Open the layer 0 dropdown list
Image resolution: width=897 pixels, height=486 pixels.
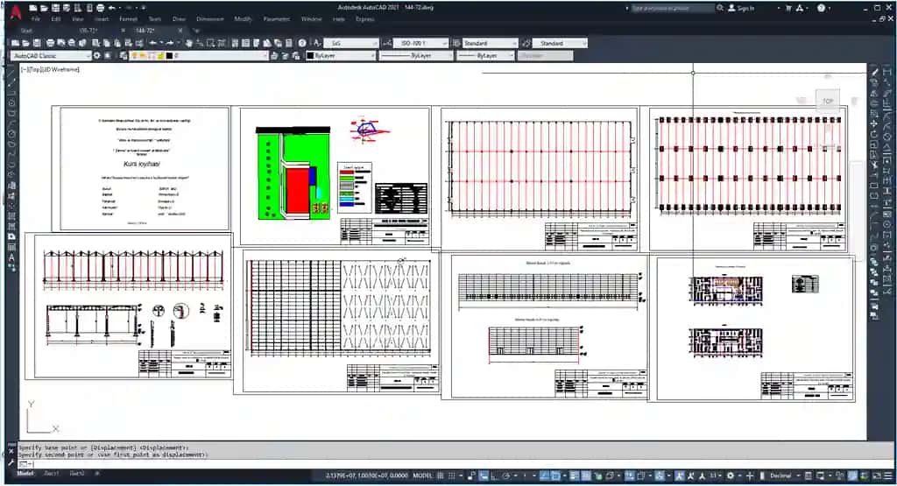click(x=199, y=55)
